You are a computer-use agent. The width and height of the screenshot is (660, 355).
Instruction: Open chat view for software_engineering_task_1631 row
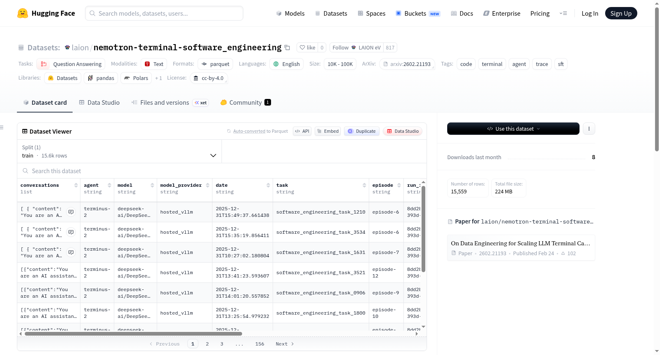point(71,252)
